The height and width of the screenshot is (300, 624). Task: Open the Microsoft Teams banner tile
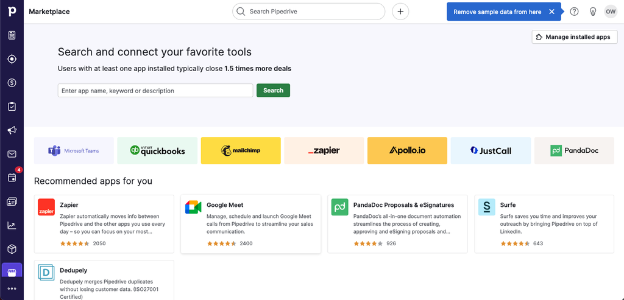[74, 150]
